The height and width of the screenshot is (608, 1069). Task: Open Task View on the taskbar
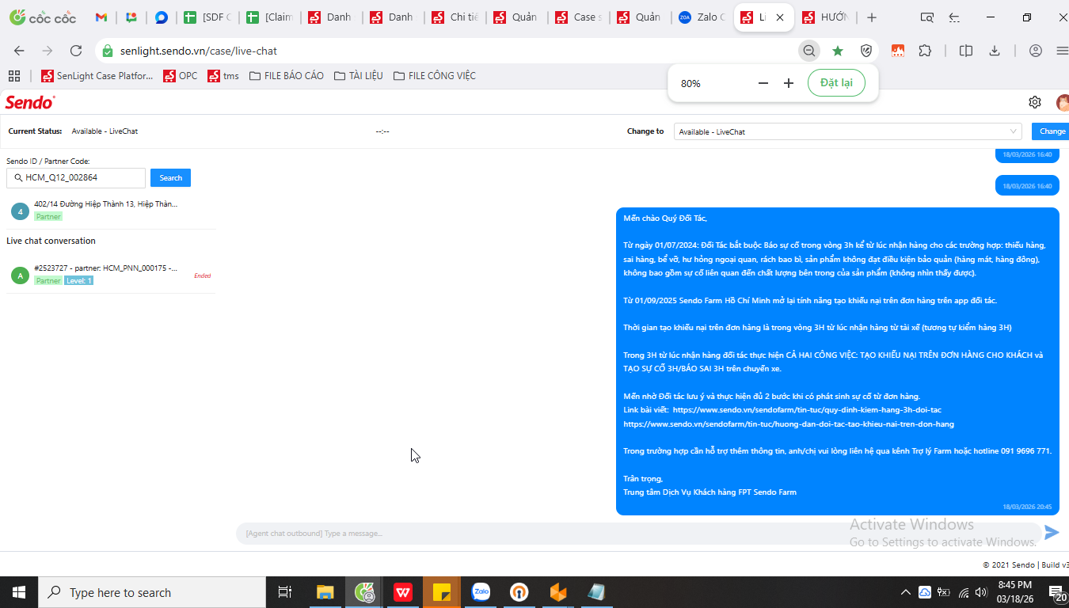pos(285,592)
